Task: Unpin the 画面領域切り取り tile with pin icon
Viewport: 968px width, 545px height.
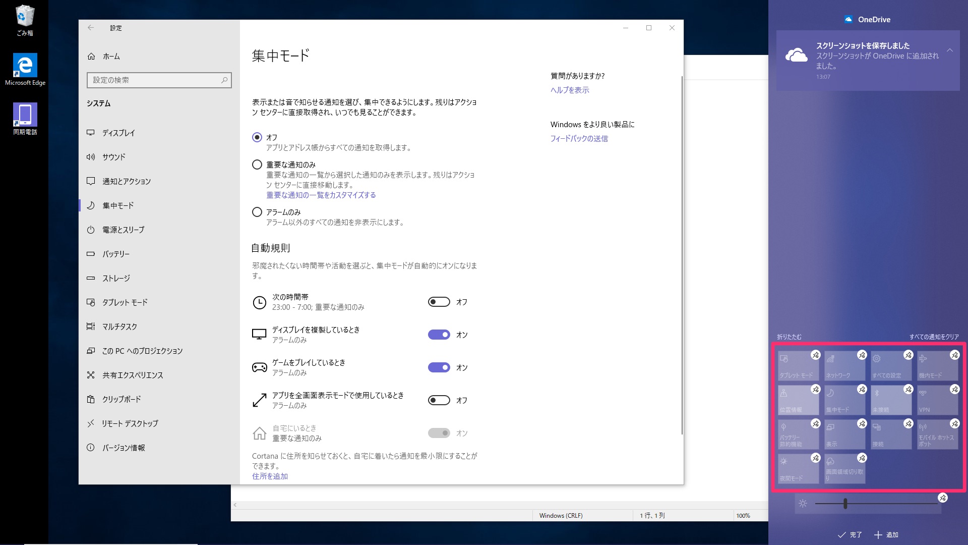Action: [862, 458]
